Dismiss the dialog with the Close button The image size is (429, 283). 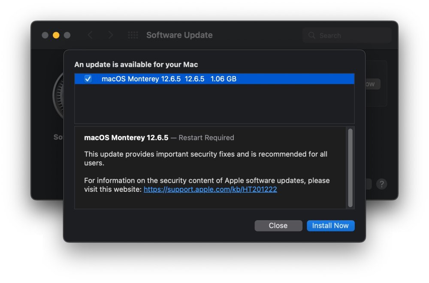[278, 226]
